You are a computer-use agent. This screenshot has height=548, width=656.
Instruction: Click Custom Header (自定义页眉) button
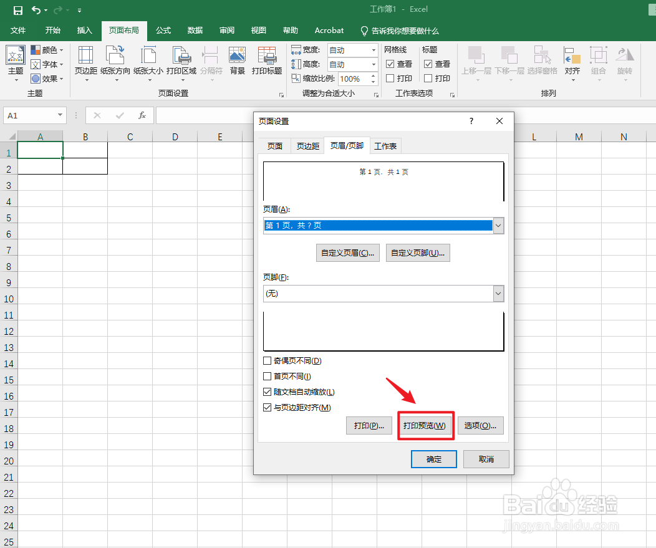pyautogui.click(x=348, y=253)
